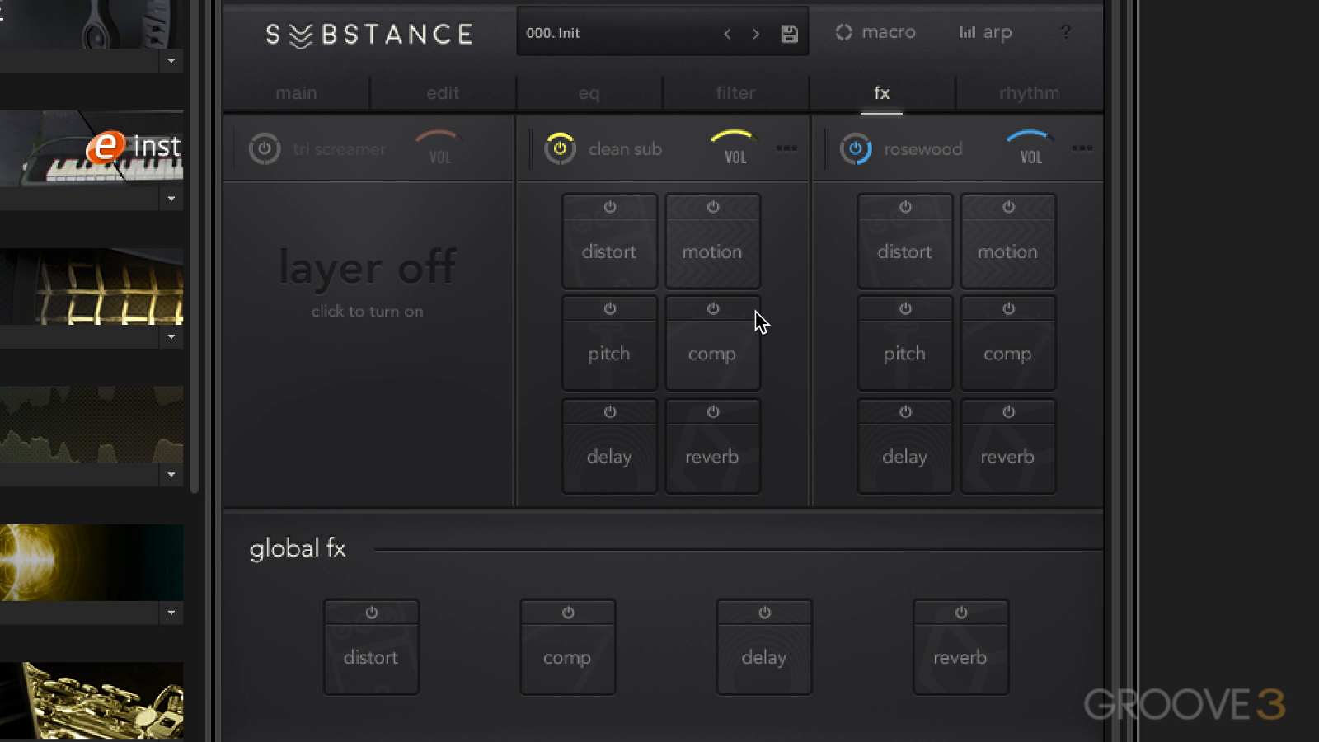This screenshot has width=1319, height=742.
Task: Click the save preset floppy disk icon
Action: tap(789, 34)
